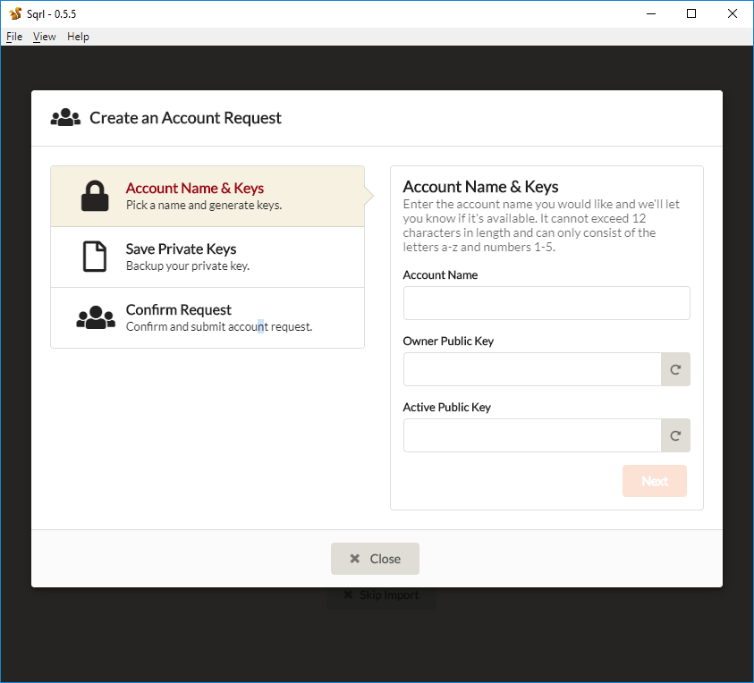Open the View menu
The height and width of the screenshot is (683, 754).
tap(44, 37)
